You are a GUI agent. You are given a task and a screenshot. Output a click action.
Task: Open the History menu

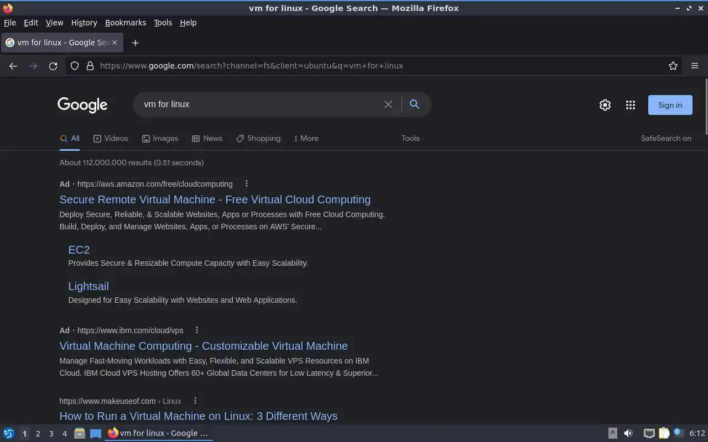pos(84,23)
